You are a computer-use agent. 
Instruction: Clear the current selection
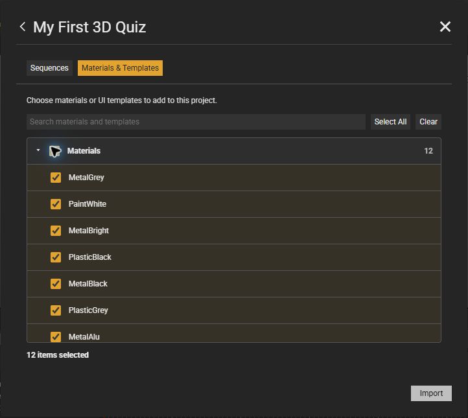tap(428, 122)
